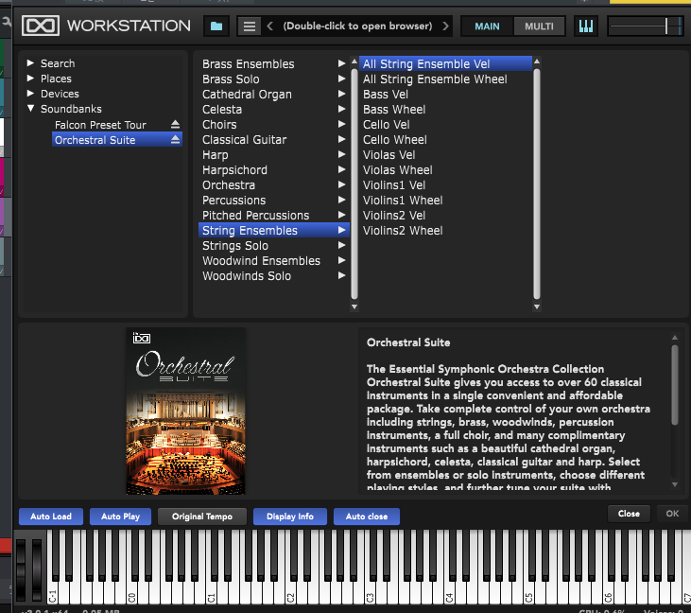Expand Harp submenu arrow

pos(341,154)
